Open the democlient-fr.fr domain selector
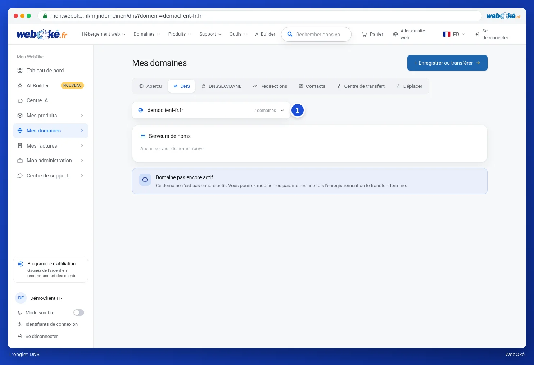 click(x=211, y=110)
